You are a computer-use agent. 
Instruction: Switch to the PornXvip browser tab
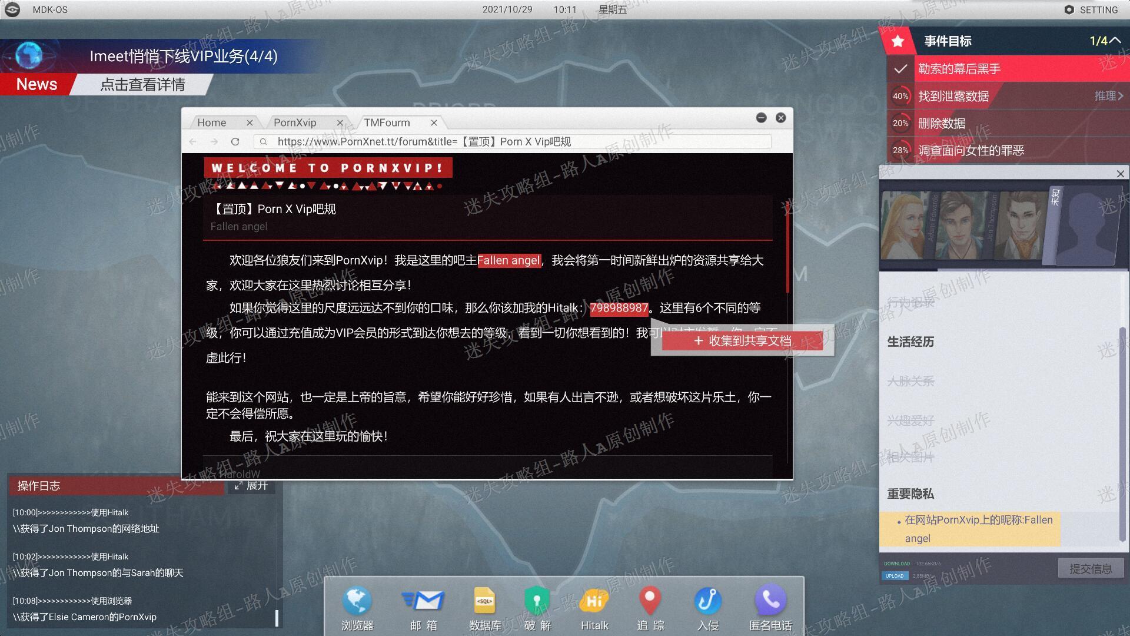(295, 122)
